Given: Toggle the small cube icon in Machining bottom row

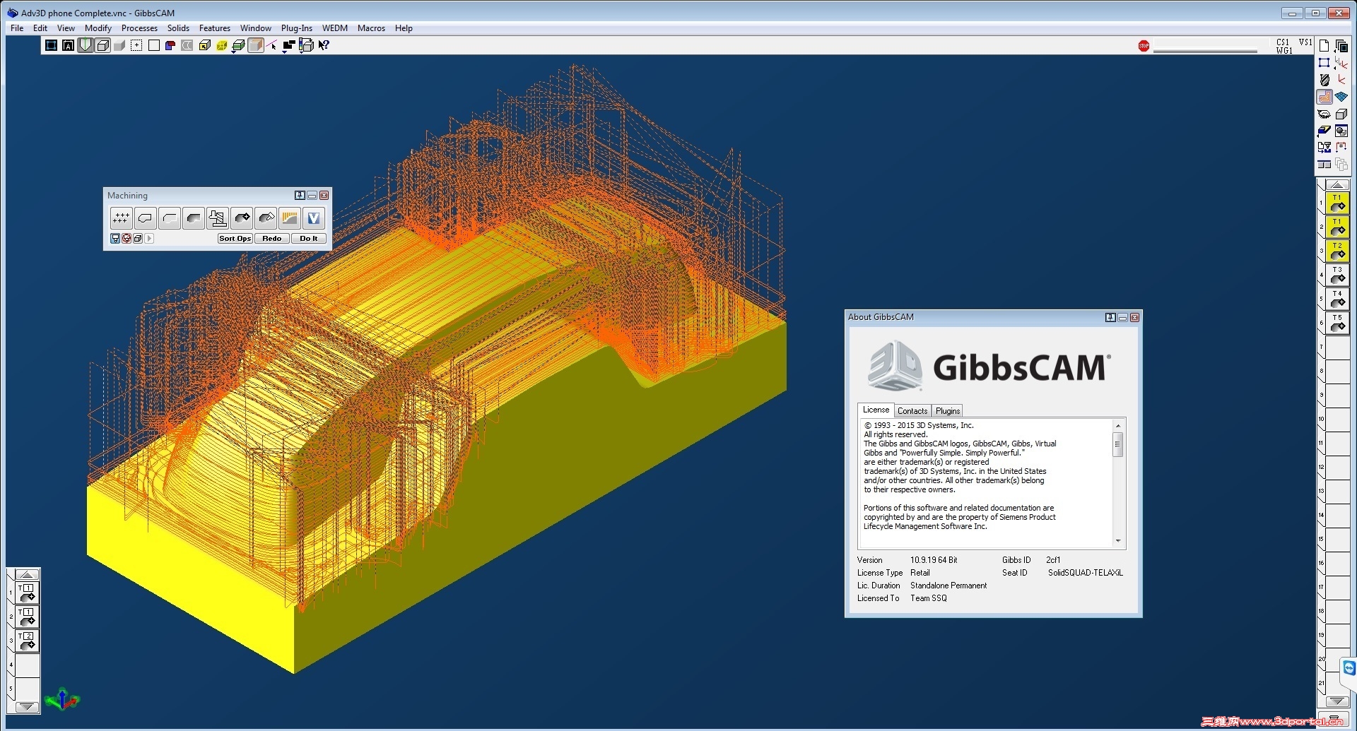Looking at the screenshot, I should pyautogui.click(x=138, y=239).
